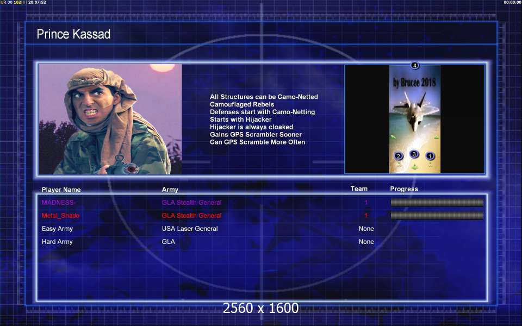The image size is (522, 326).
Task: Select player name Metal_Shado
Action: [60, 216]
